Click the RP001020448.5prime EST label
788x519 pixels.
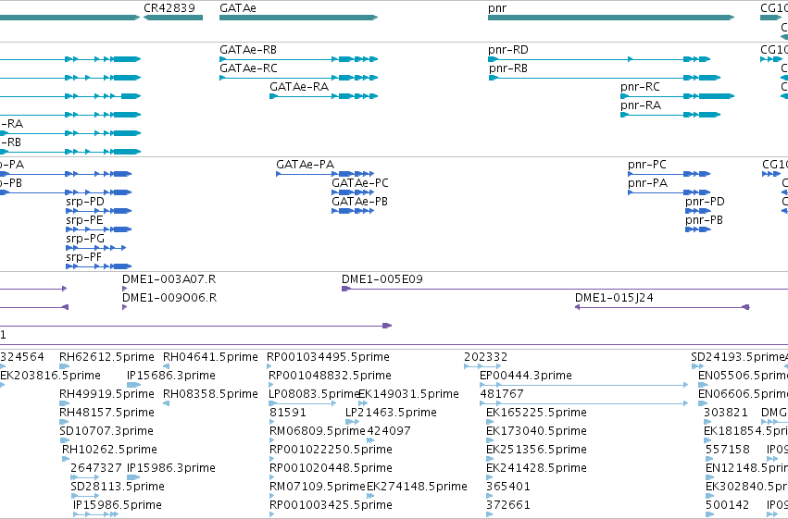(331, 469)
